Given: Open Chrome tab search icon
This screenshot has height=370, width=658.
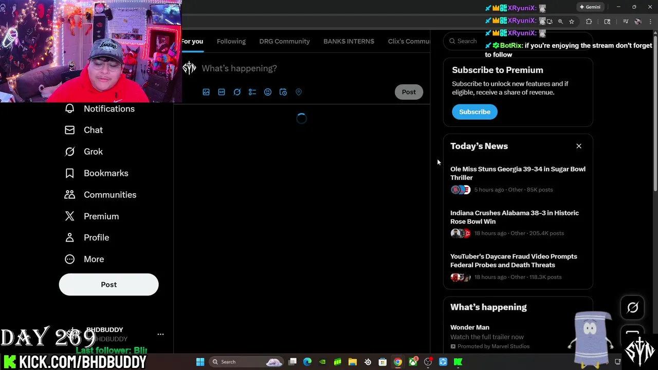Looking at the screenshot, I should point(607,22).
